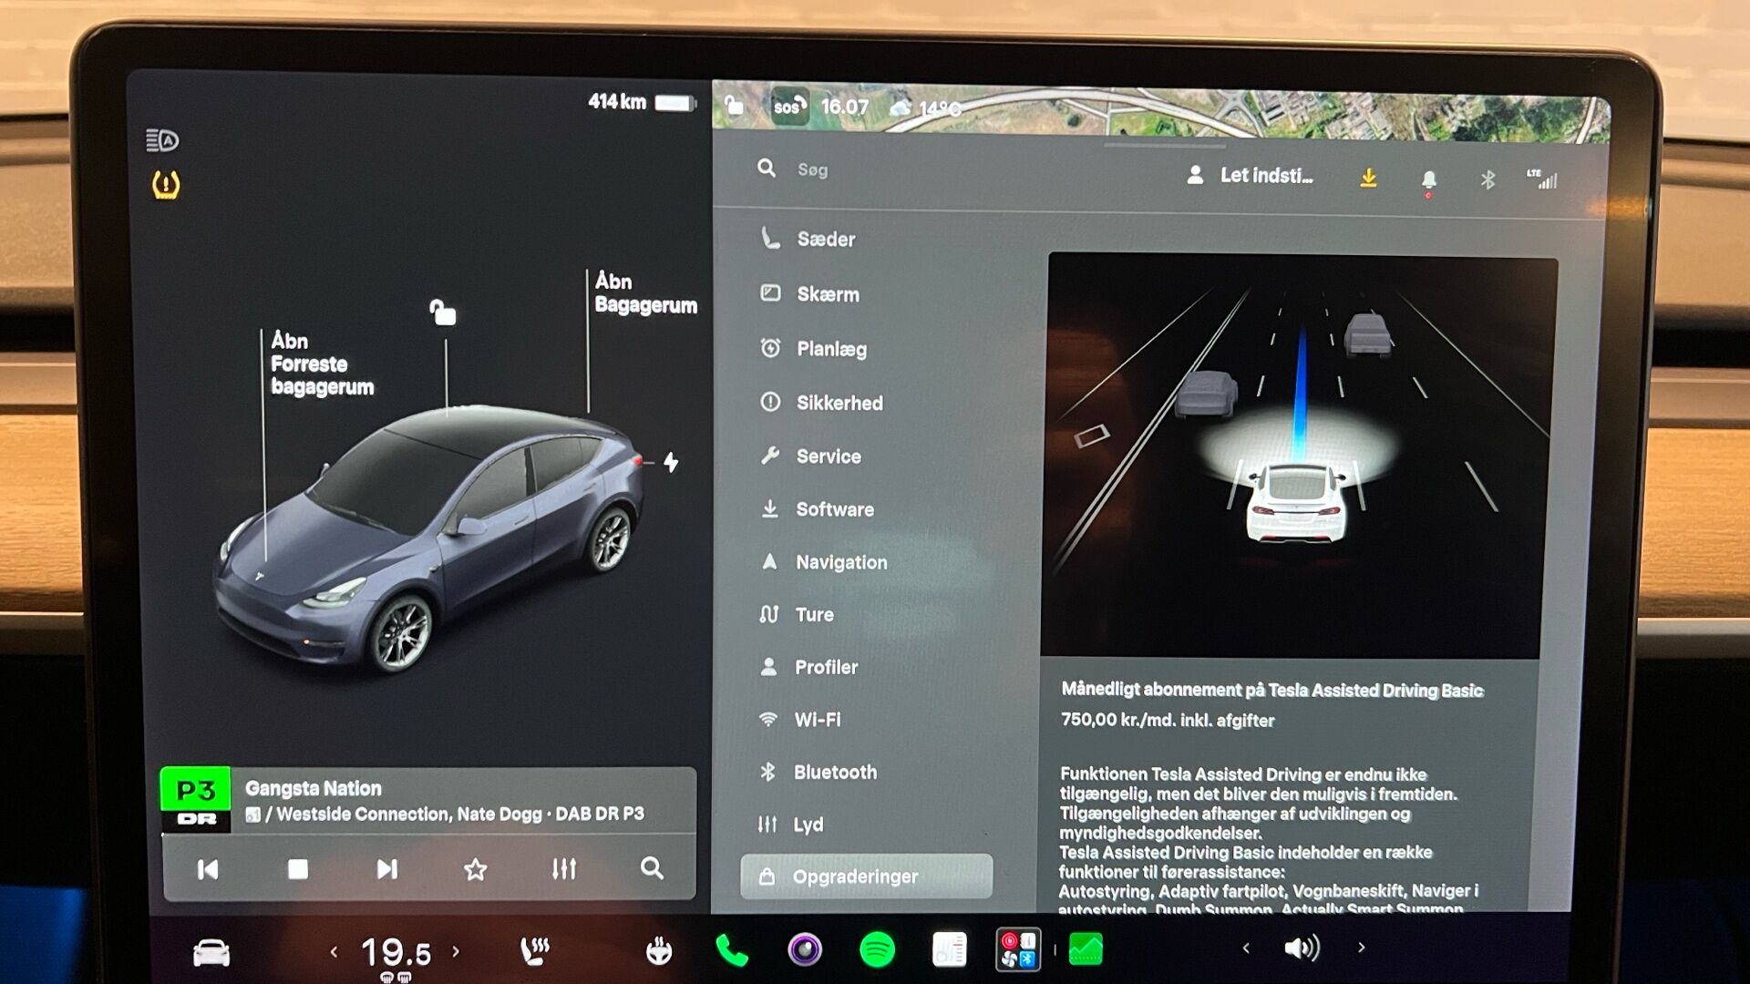Toggle the car unlock padlock icon
The width and height of the screenshot is (1750, 984).
(x=443, y=313)
